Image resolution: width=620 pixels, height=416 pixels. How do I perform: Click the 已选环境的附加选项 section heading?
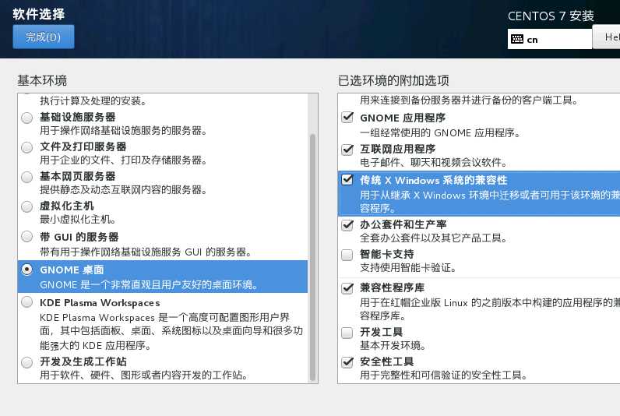click(393, 80)
